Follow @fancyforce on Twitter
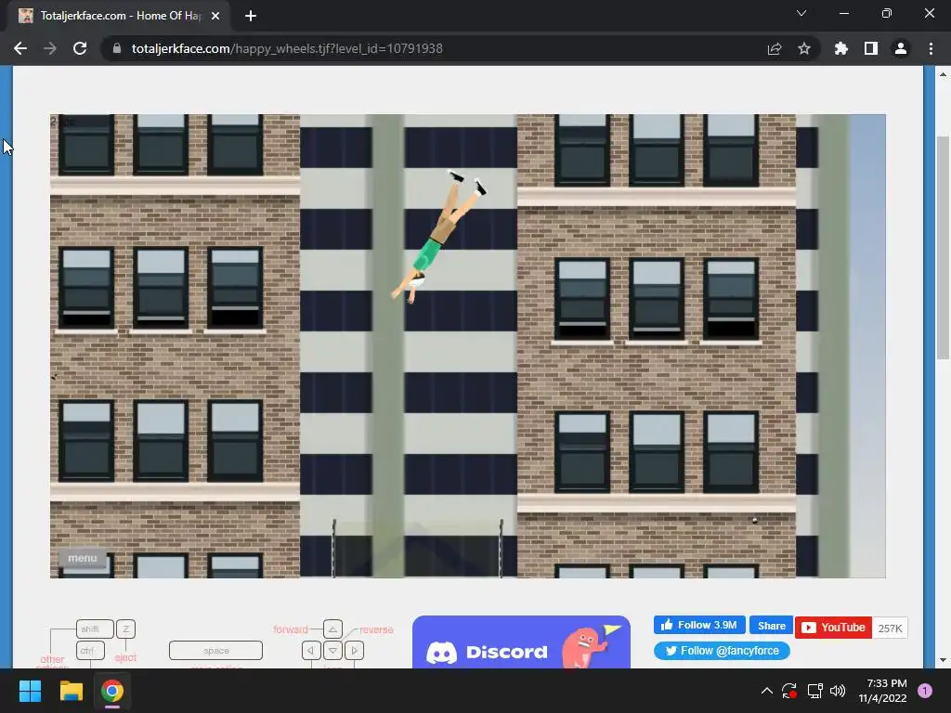 [722, 651]
